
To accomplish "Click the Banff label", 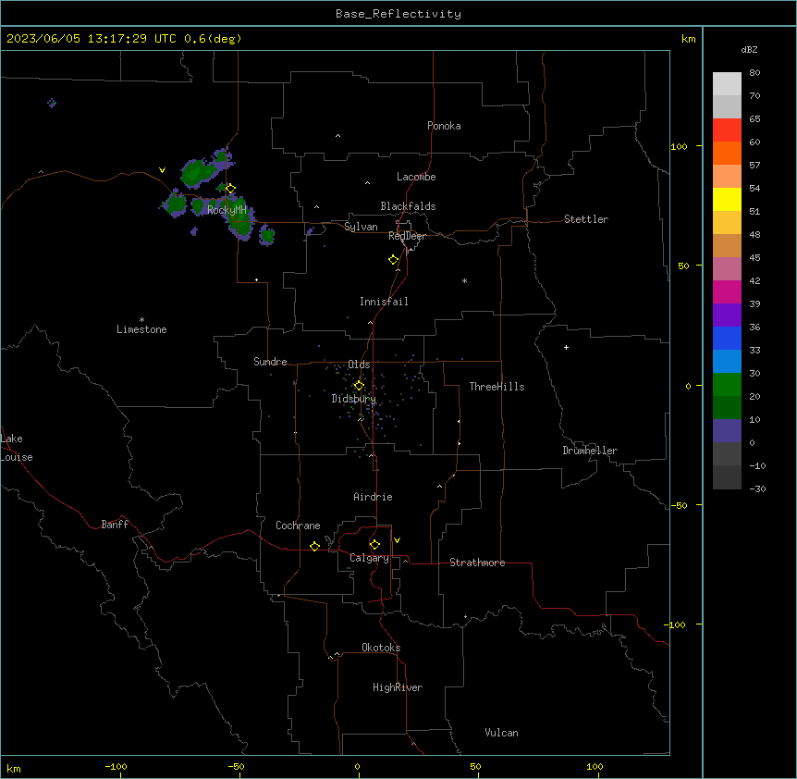I will pyautogui.click(x=115, y=525).
